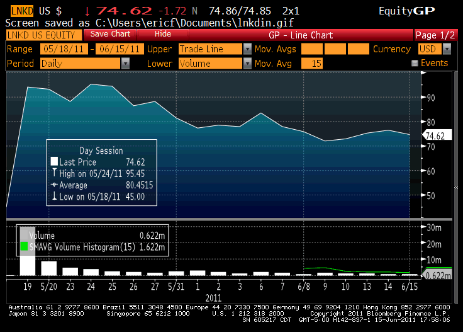
Task: Click the 30m volume axis label
Action: [x=434, y=227]
